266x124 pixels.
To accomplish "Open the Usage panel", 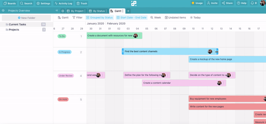I will tap(197, 3).
